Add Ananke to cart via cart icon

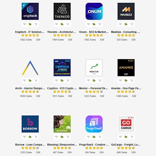pyautogui.click(x=132, y=80)
